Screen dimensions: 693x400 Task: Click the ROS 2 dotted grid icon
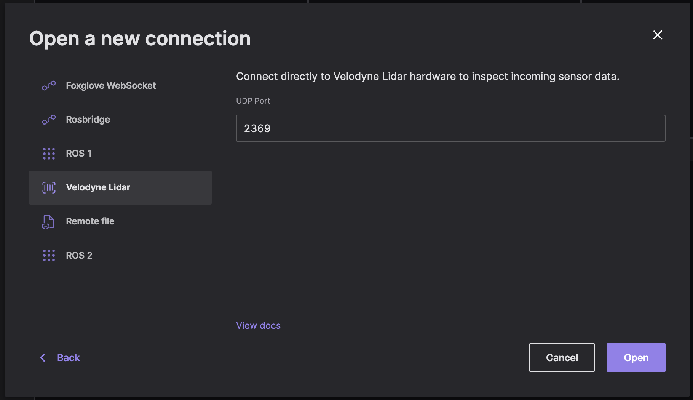pos(49,255)
